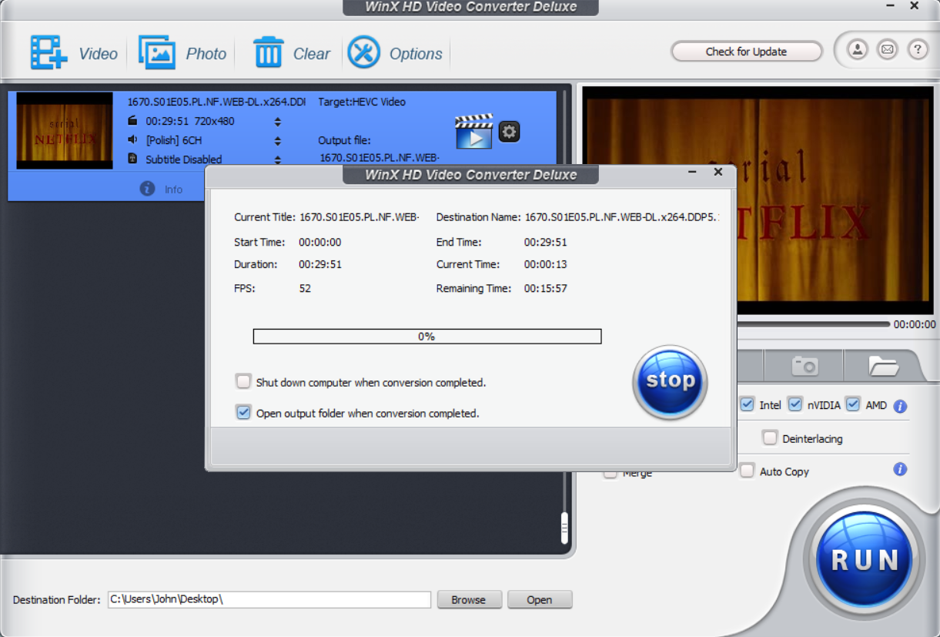Screen dimensions: 940x637
Task: Click the clapperboard edit icon in the video row
Action: pos(473,132)
